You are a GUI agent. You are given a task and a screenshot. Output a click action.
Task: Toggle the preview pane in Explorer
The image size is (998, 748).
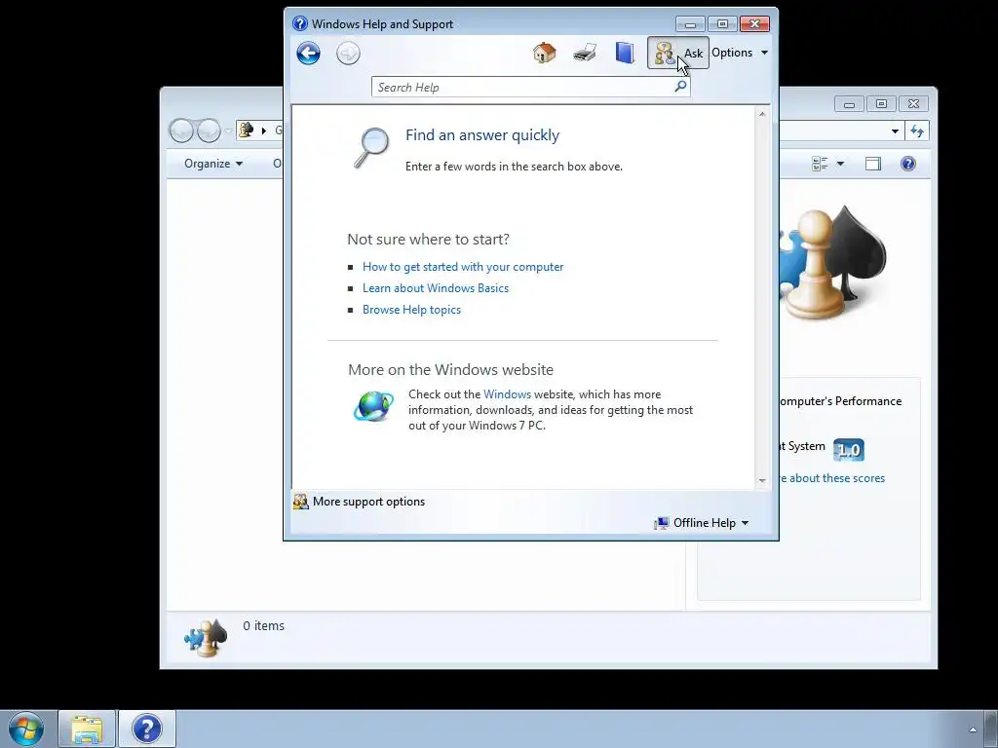tap(873, 164)
